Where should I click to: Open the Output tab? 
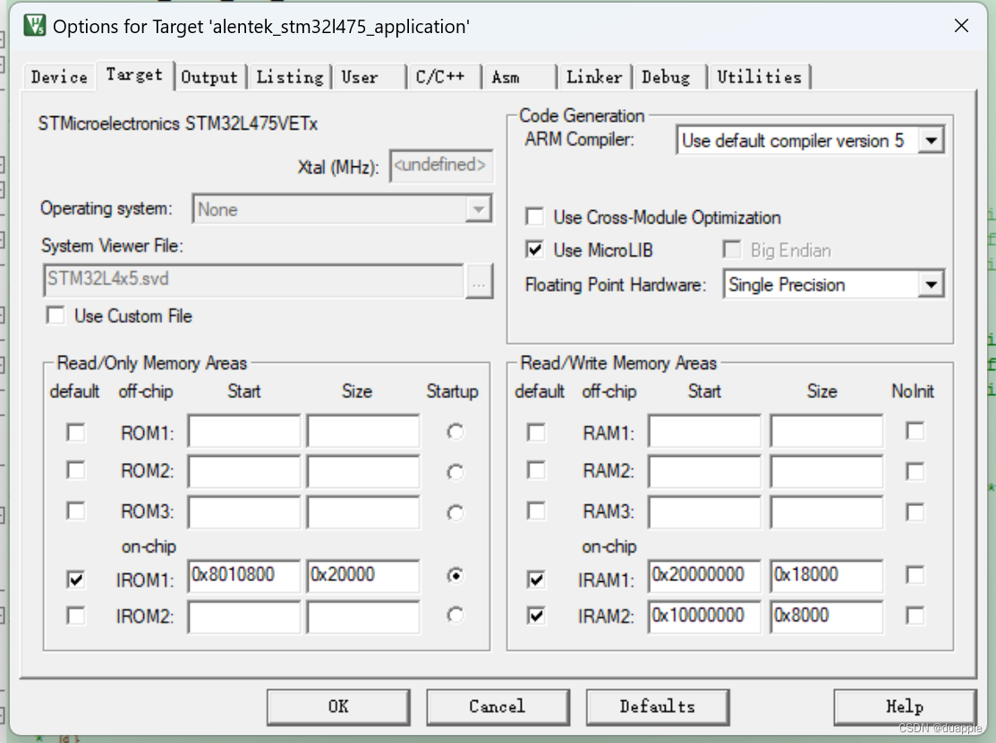click(209, 77)
